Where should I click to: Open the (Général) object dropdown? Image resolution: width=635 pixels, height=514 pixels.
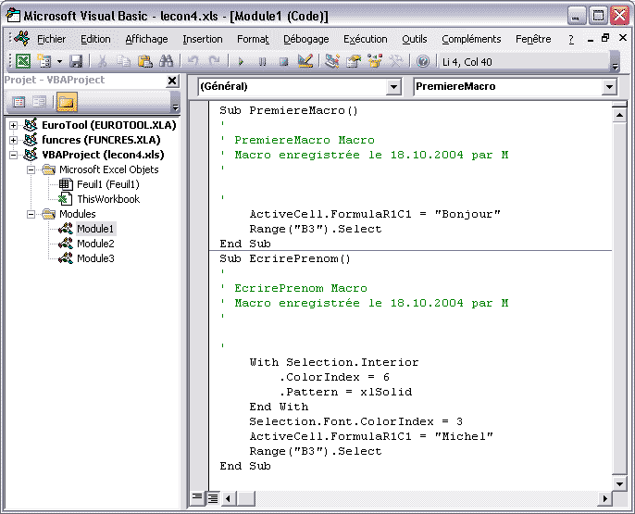pos(393,87)
